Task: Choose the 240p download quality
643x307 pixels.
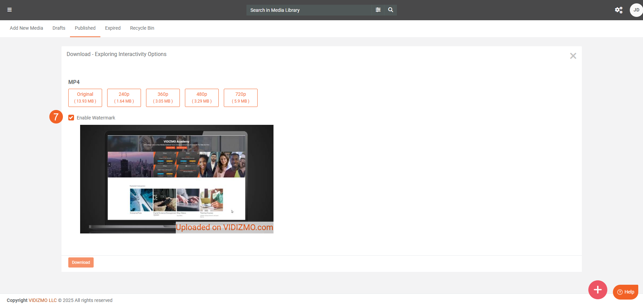Action: click(x=124, y=97)
